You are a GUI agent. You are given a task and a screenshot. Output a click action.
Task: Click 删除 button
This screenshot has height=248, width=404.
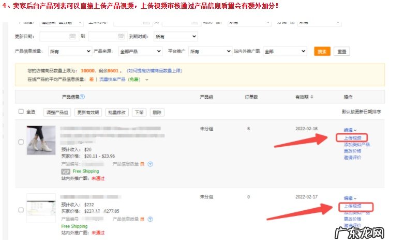click(x=157, y=112)
